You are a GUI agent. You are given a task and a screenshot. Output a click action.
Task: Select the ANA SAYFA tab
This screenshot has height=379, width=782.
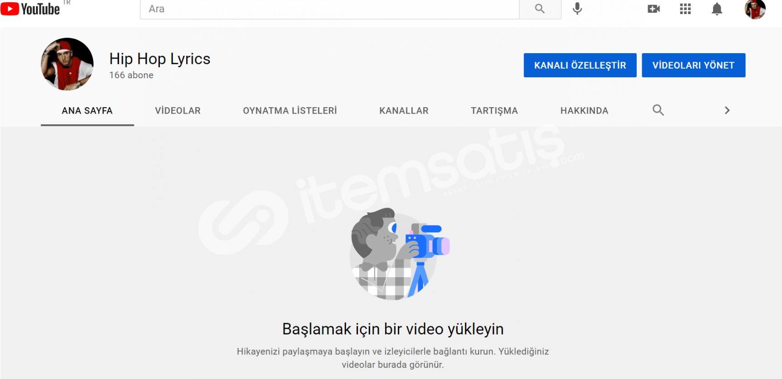tap(87, 110)
